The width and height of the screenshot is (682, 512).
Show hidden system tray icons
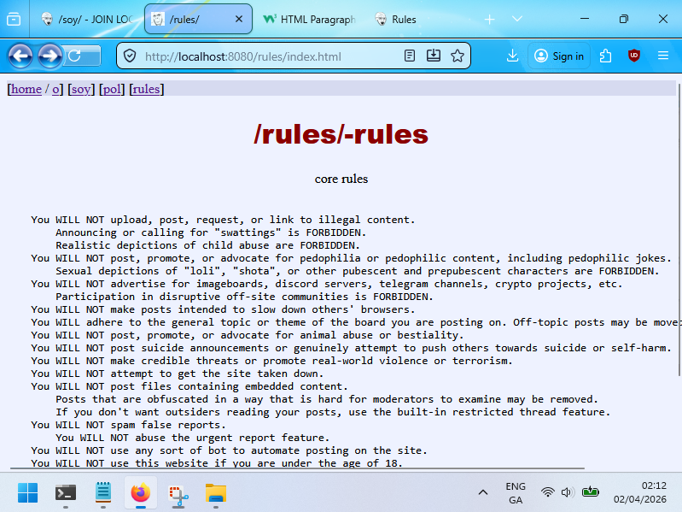coord(482,492)
